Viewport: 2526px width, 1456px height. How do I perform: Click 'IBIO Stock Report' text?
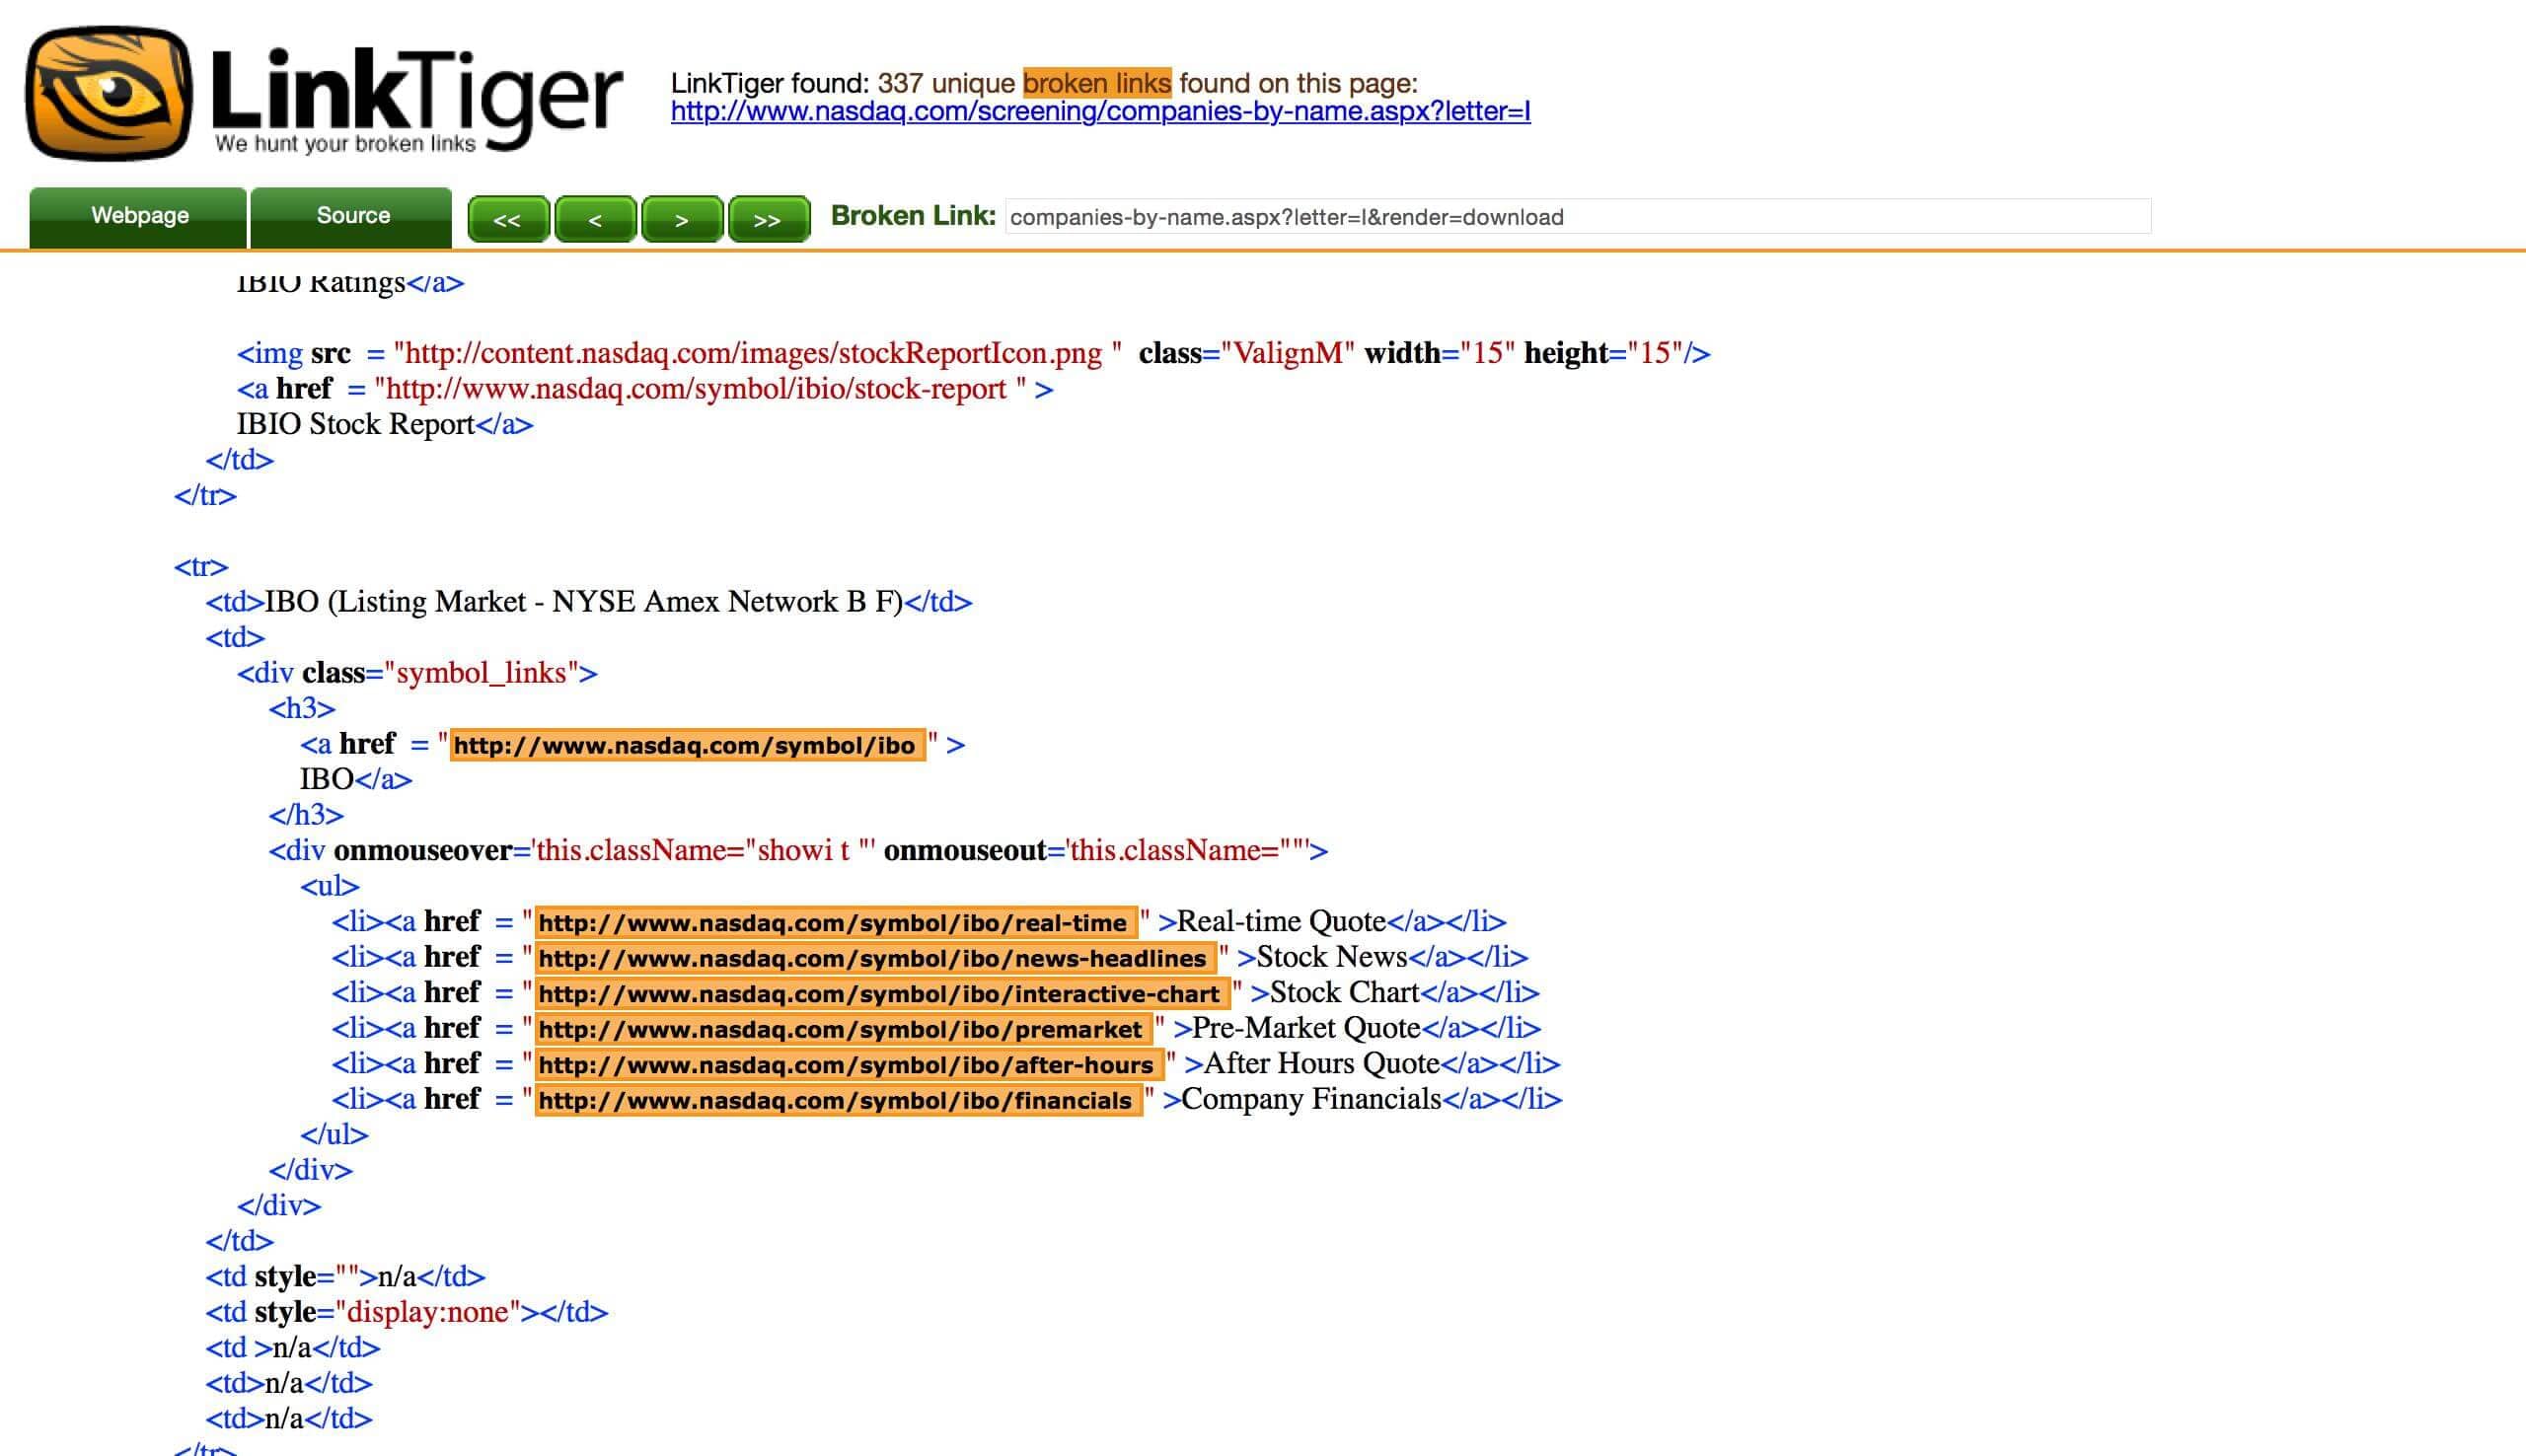tap(355, 424)
